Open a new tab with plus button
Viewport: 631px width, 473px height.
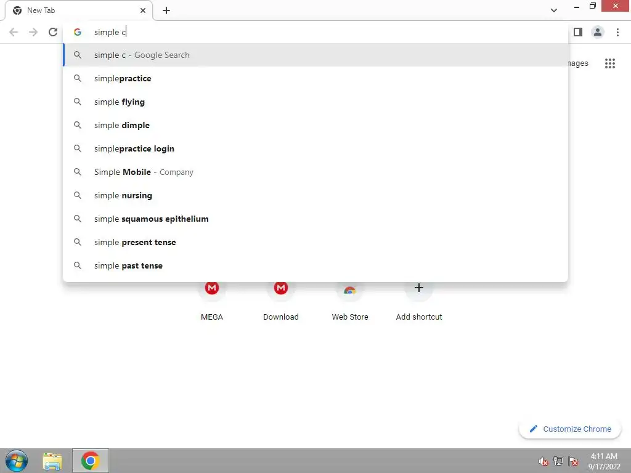click(x=166, y=10)
